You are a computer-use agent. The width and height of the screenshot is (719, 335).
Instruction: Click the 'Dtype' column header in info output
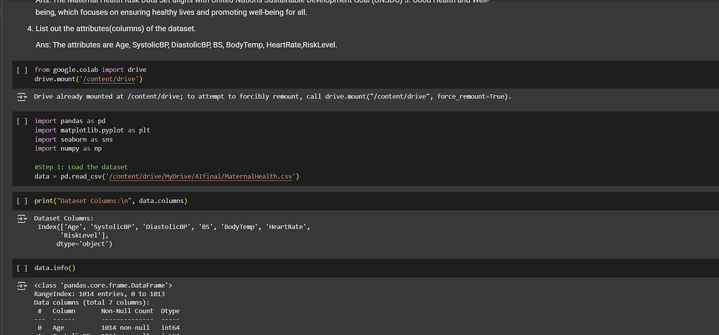[170, 311]
